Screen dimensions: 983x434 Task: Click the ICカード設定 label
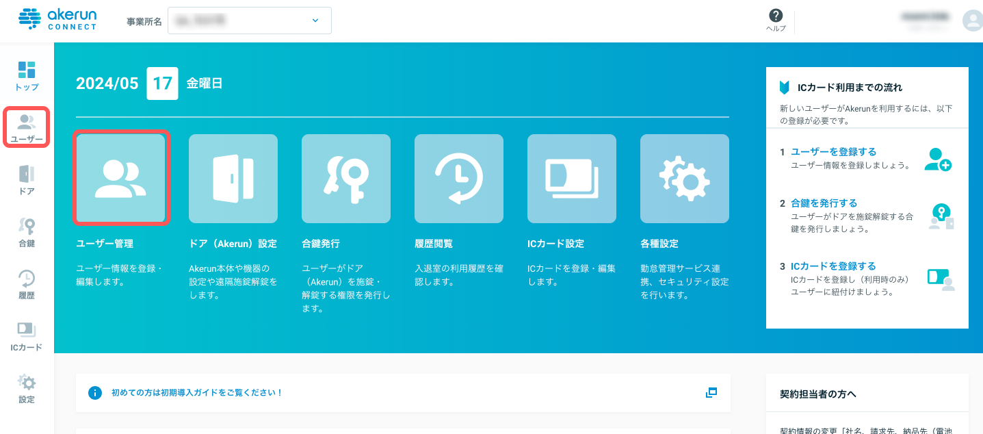click(555, 244)
